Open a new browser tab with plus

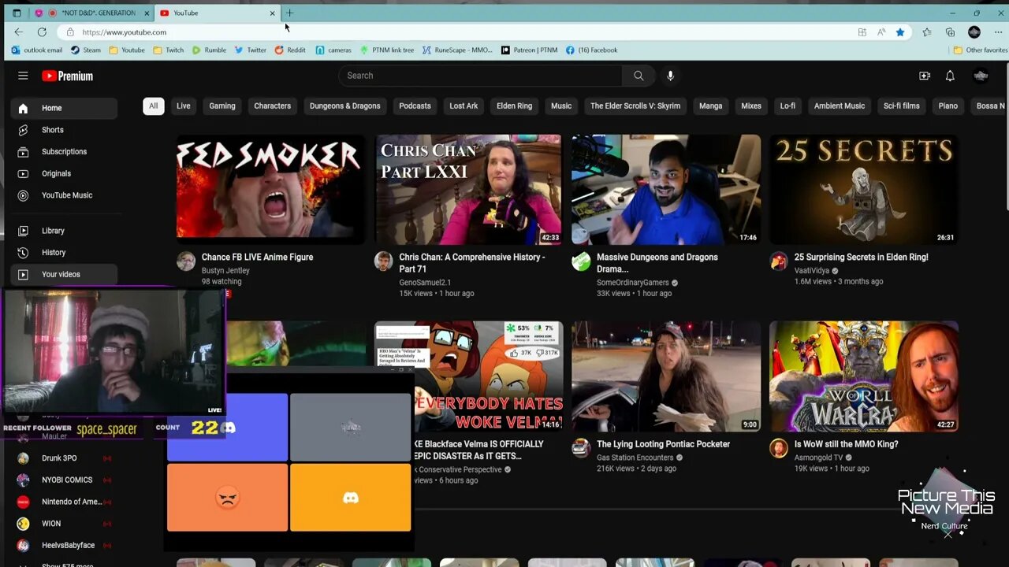click(289, 13)
